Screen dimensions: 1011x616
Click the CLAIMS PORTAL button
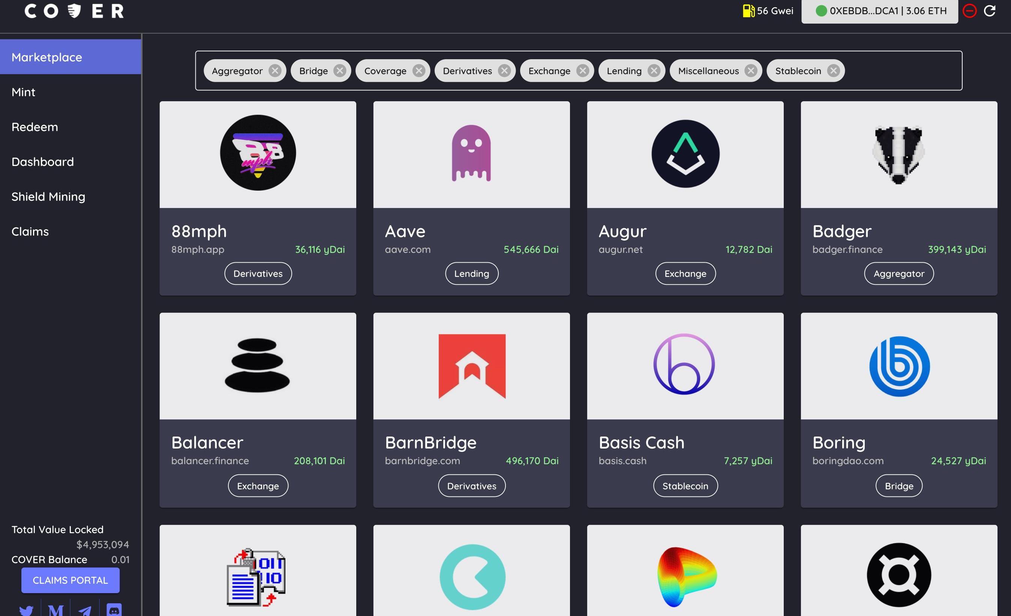point(70,580)
